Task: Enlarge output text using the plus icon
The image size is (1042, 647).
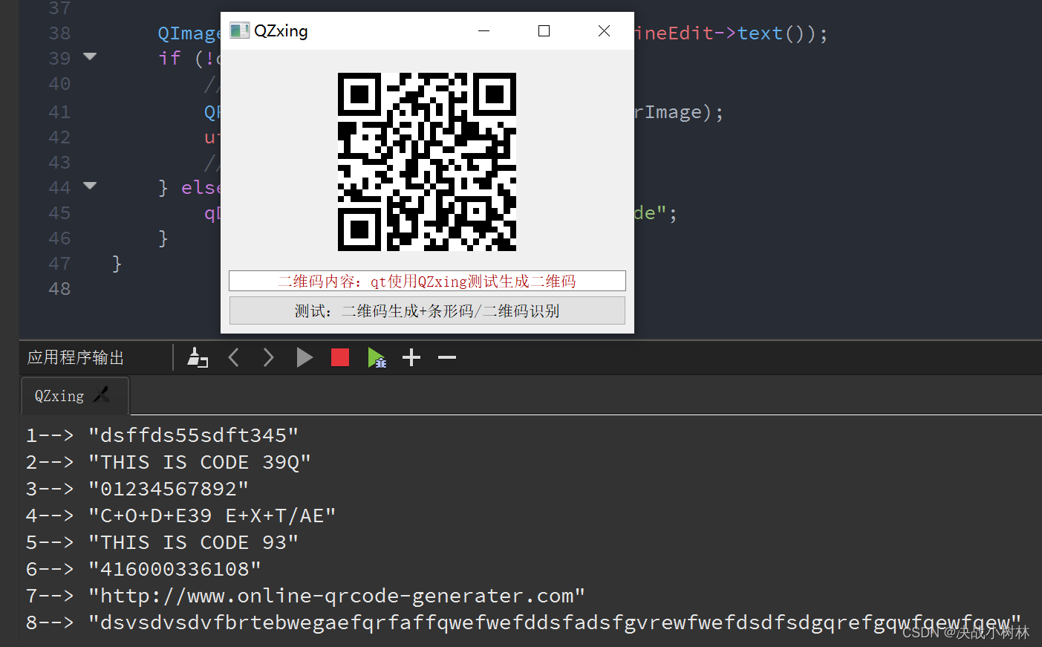Action: click(411, 357)
